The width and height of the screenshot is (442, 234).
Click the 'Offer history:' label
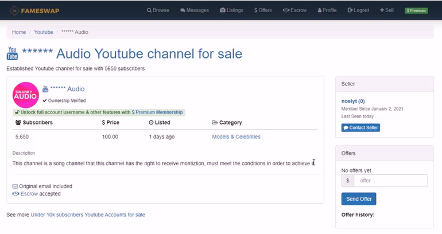[x=358, y=214]
